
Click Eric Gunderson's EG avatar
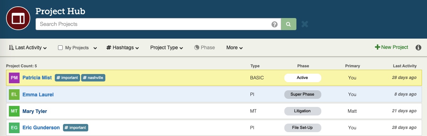[x=14, y=127]
